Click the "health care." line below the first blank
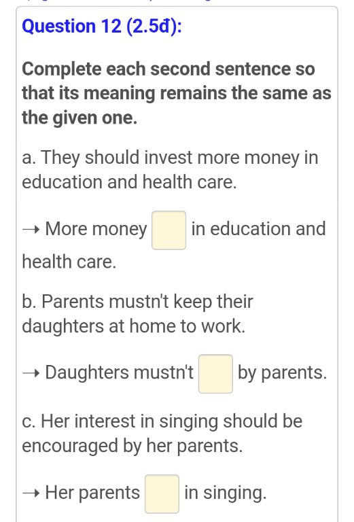Screen dimensions: 354x522 69,262
